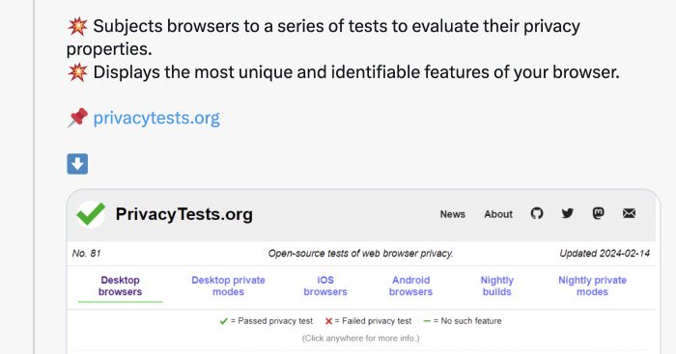Screen dimensions: 676x354
Task: Switch to Android browsers tab
Action: [410, 286]
